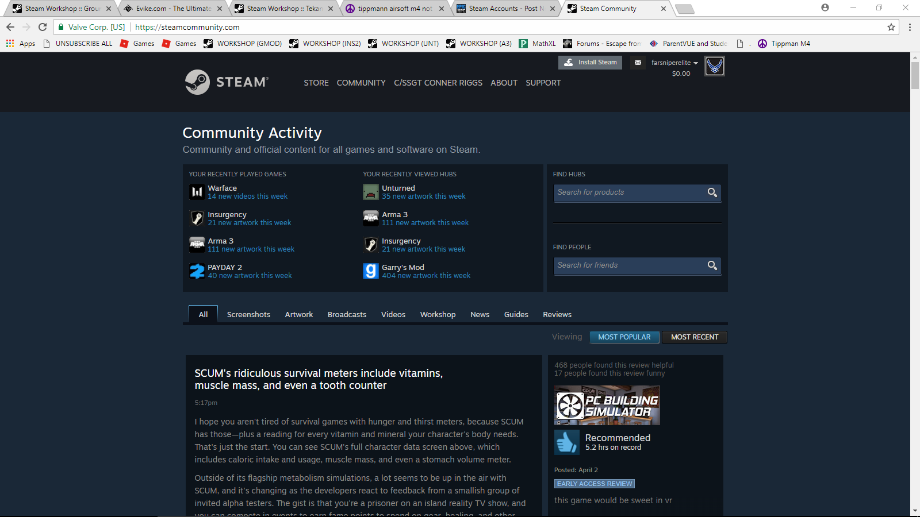Open the SCUM survival meters article headline

point(319,379)
